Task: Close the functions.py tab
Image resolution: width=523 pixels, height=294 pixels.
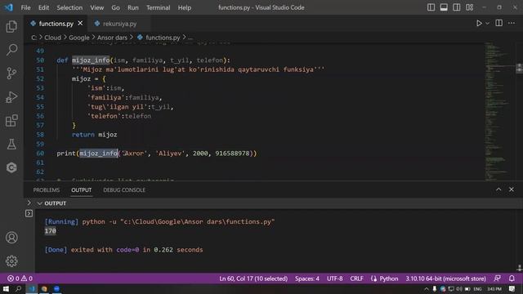Action: pos(80,24)
